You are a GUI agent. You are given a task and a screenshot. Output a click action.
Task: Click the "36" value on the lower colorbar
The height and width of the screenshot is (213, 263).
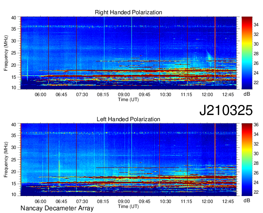tap(256, 125)
